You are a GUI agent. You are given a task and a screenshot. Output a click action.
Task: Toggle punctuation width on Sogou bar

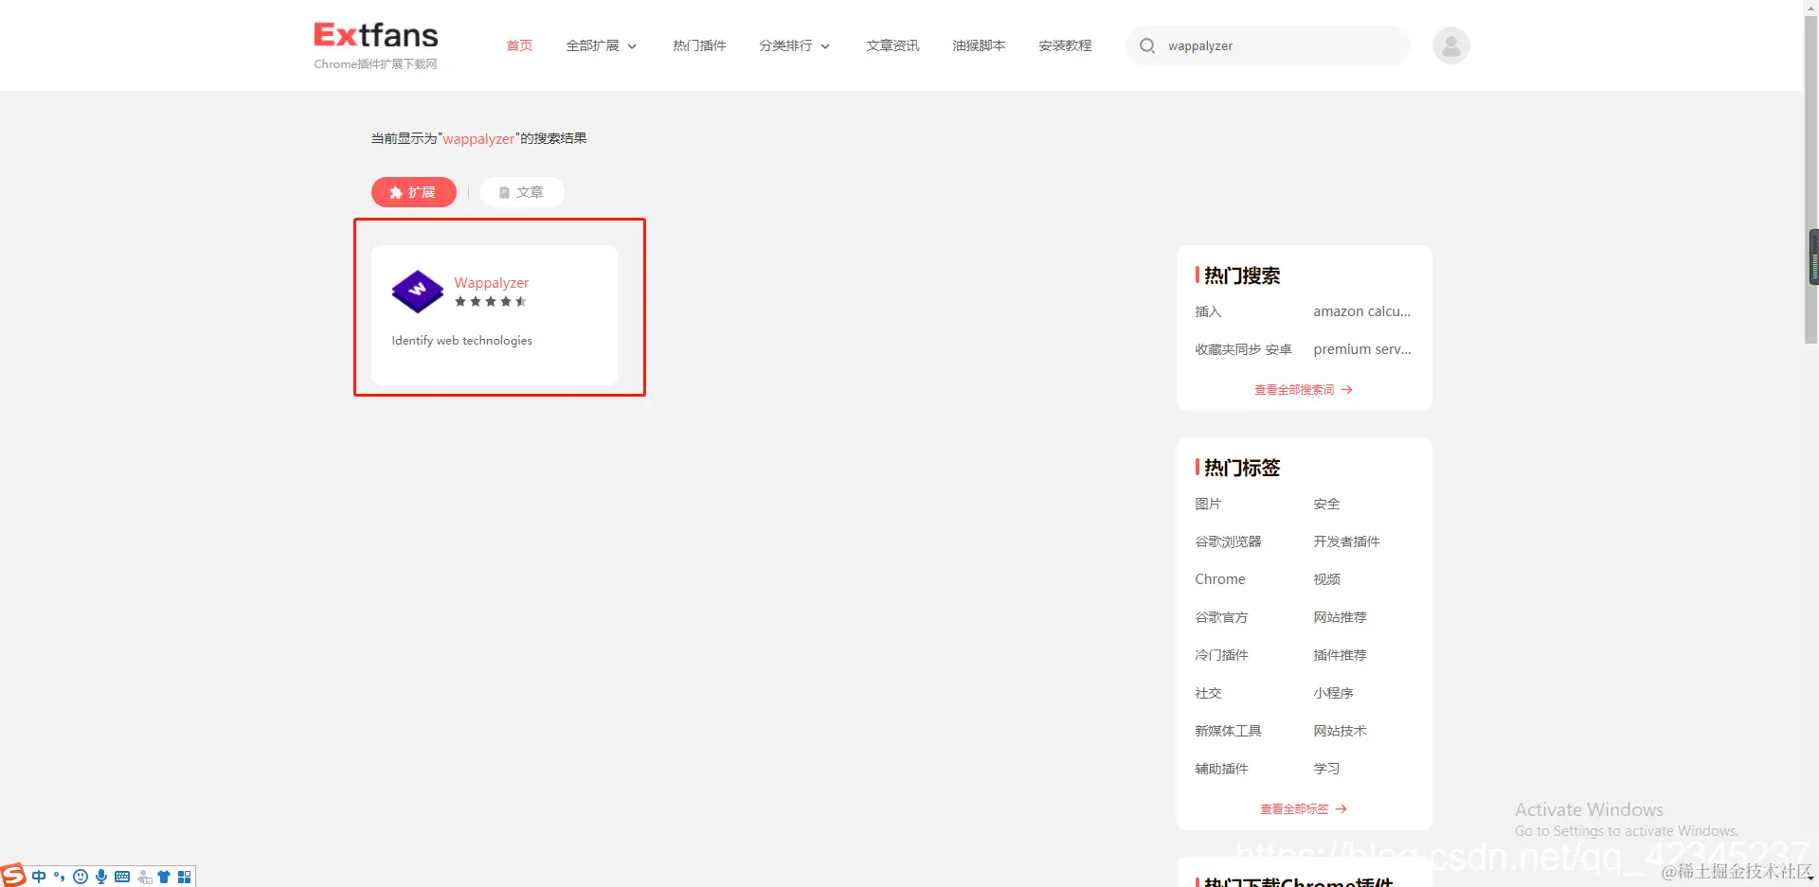(x=59, y=877)
